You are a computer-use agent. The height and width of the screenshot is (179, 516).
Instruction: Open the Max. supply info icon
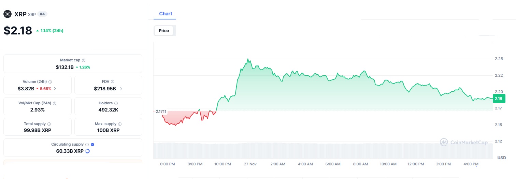pos(120,124)
